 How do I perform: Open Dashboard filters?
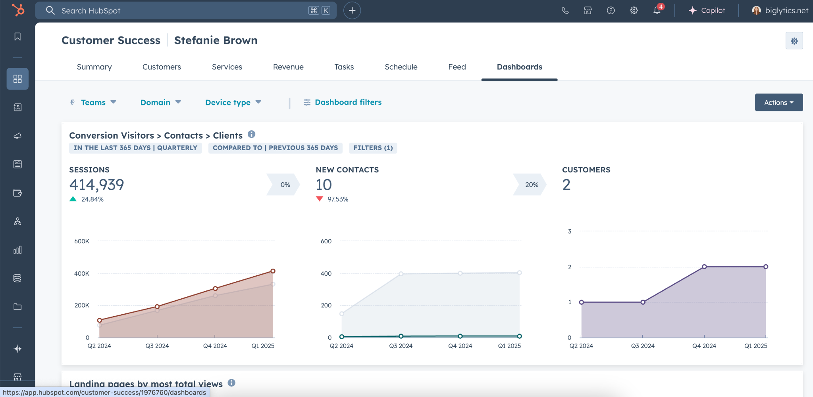click(343, 103)
